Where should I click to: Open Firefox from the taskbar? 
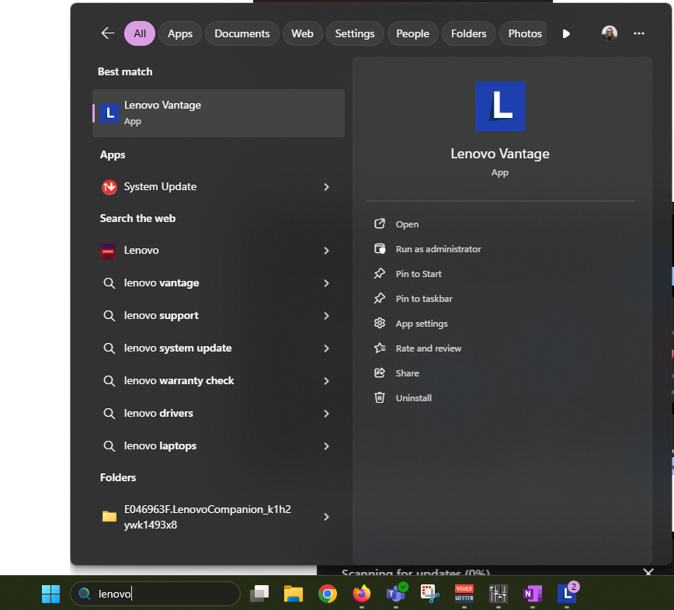click(x=361, y=594)
